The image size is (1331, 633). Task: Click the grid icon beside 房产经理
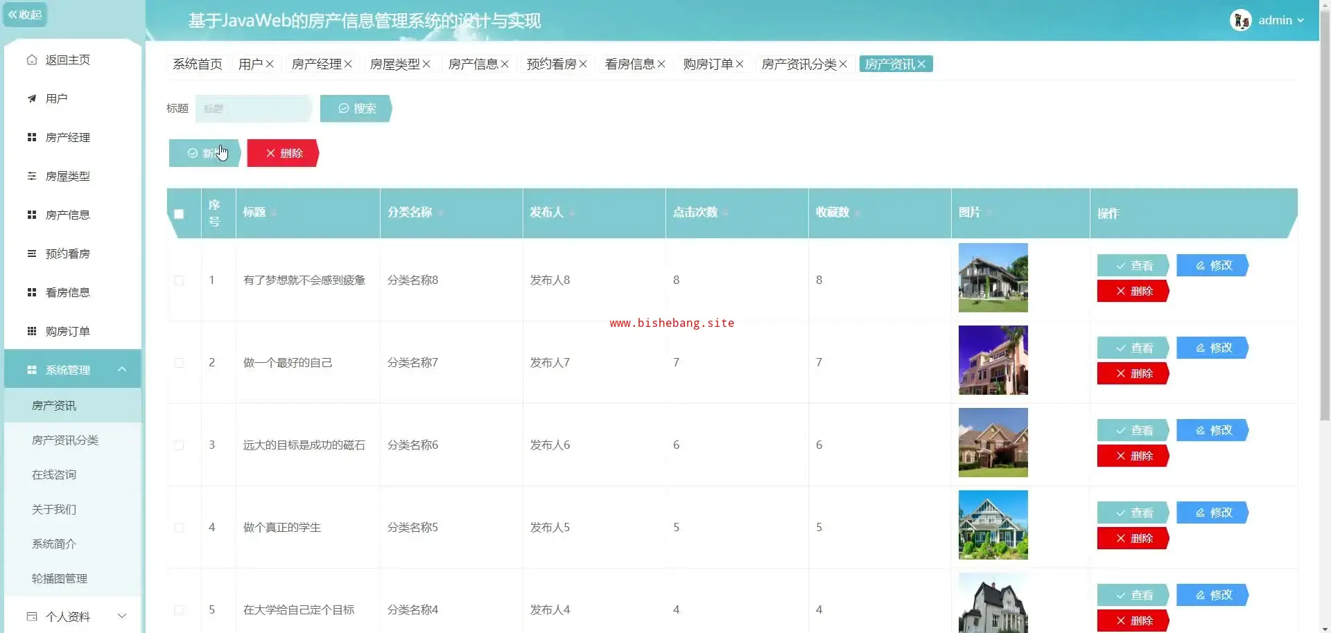[32, 138]
